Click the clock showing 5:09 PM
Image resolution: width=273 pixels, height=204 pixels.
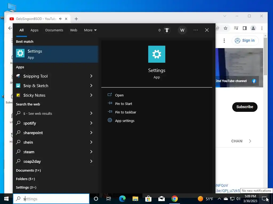250,196
